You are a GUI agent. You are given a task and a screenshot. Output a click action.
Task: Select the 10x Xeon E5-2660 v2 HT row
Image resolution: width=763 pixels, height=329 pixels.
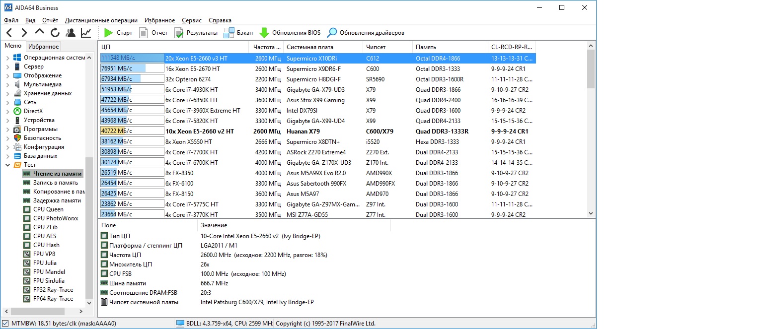pyautogui.click(x=317, y=131)
